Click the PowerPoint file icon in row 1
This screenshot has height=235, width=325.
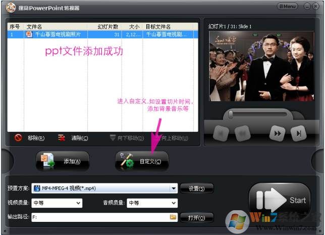click(x=29, y=34)
